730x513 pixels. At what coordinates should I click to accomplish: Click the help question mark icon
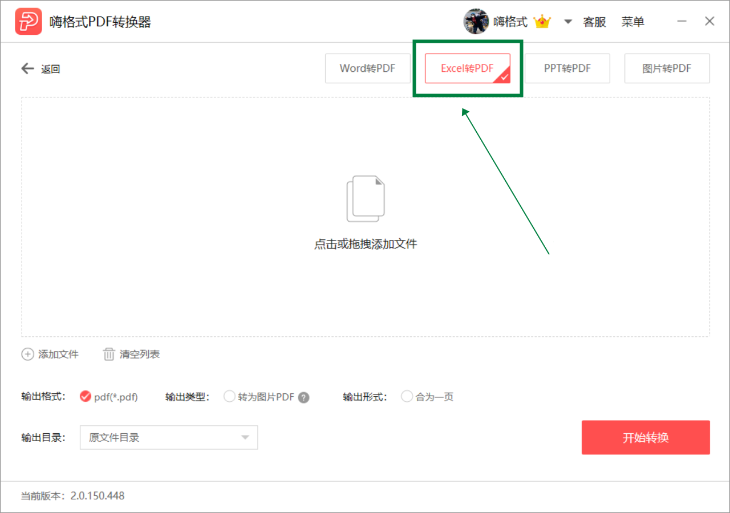(304, 397)
